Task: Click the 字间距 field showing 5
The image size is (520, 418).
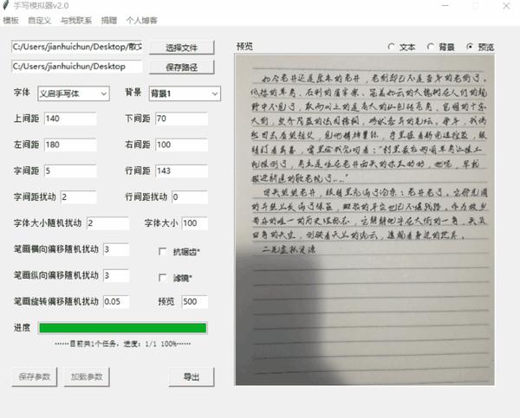Action: 70,170
